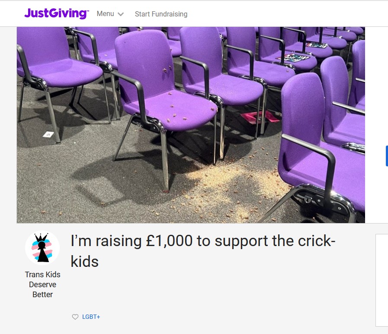The height and width of the screenshot is (334, 388).
Task: Open the Start Fundraising link
Action: pos(161,14)
